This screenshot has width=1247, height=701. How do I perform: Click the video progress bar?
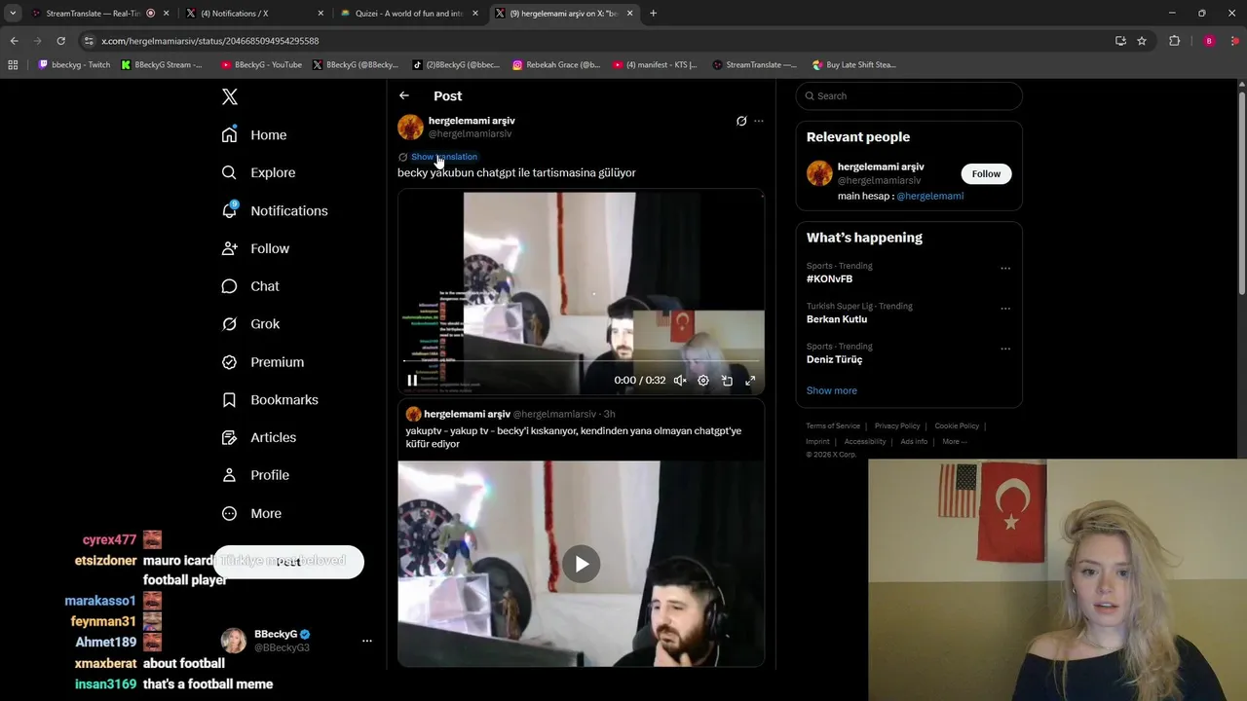581,361
